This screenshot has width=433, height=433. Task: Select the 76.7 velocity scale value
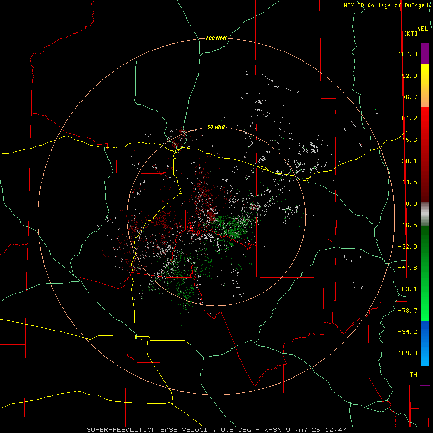[409, 97]
